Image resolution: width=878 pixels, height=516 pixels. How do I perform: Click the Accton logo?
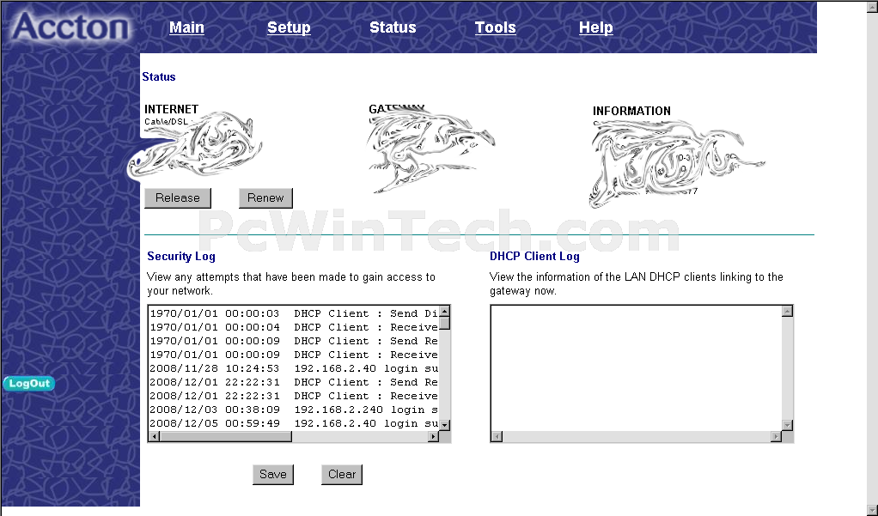point(70,27)
